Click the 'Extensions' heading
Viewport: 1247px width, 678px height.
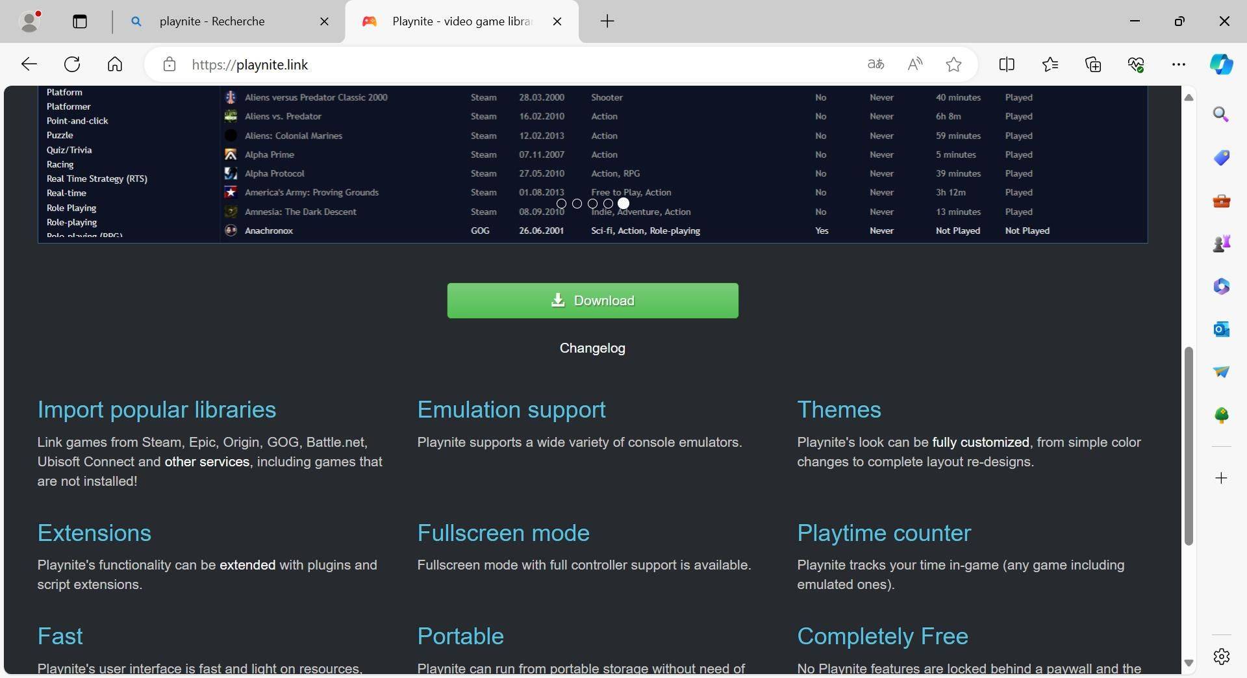click(94, 533)
